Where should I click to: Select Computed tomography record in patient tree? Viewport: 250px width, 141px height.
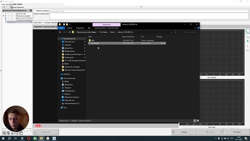[x=23, y=20]
